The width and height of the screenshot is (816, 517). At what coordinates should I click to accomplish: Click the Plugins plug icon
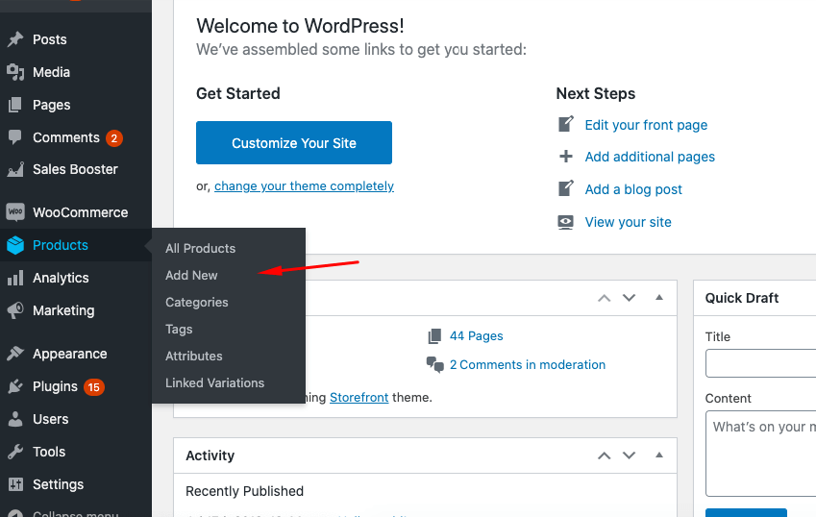15,386
